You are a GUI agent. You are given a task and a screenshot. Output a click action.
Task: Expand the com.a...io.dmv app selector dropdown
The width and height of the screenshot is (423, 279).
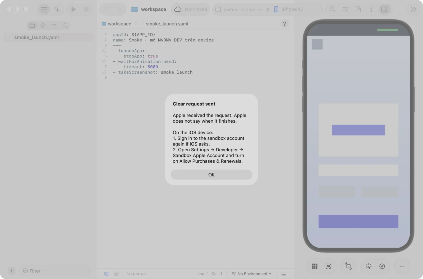pos(239,9)
